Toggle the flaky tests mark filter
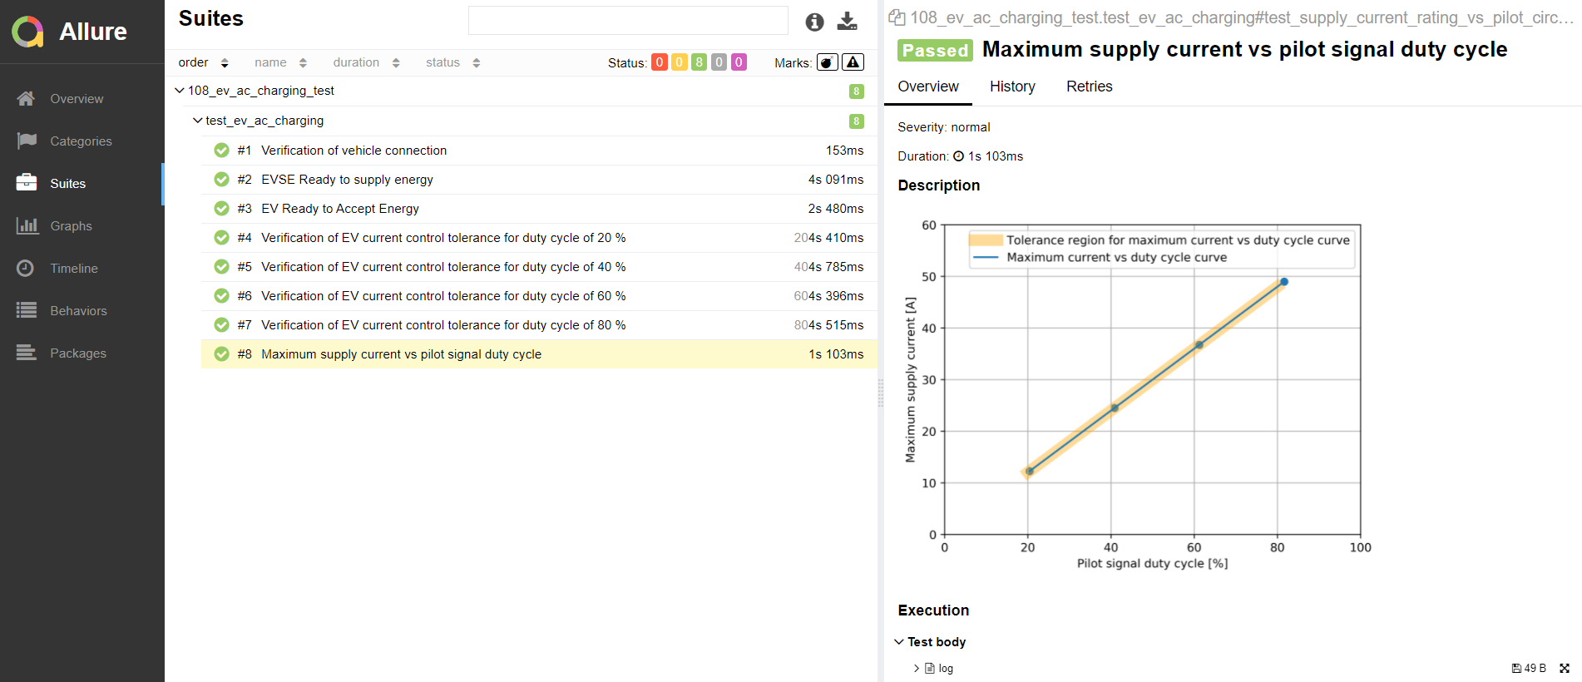Image resolution: width=1582 pixels, height=682 pixels. tap(828, 62)
